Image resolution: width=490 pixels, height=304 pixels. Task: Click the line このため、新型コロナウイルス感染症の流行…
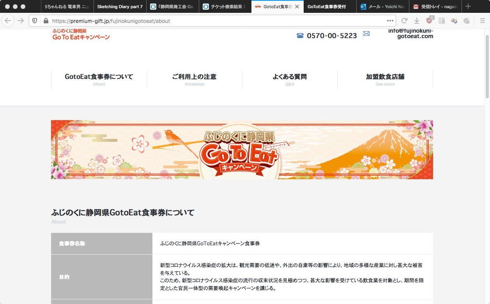coord(292,284)
